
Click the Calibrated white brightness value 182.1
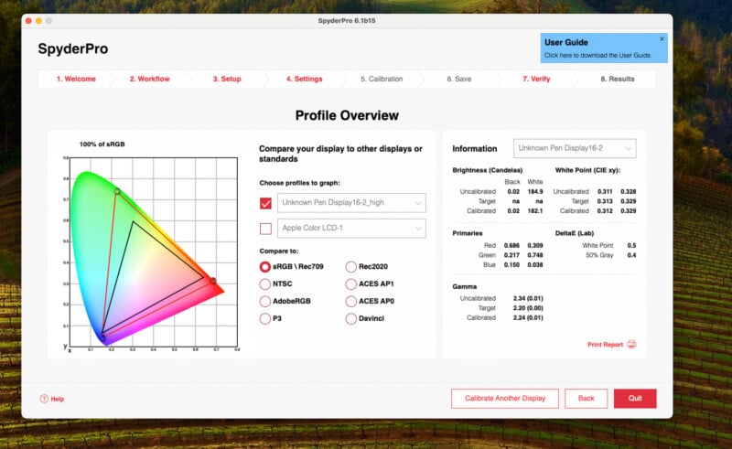(535, 211)
